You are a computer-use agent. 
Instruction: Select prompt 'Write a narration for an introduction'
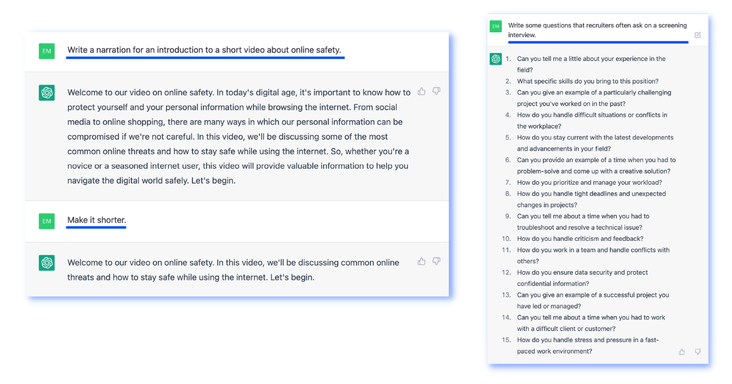click(x=204, y=50)
